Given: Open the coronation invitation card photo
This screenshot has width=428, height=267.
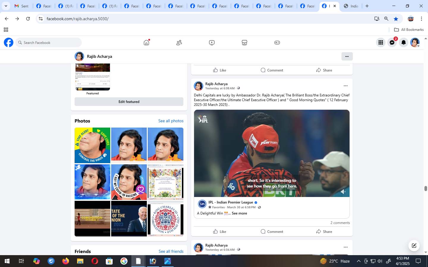Looking at the screenshot, I should [x=166, y=182].
